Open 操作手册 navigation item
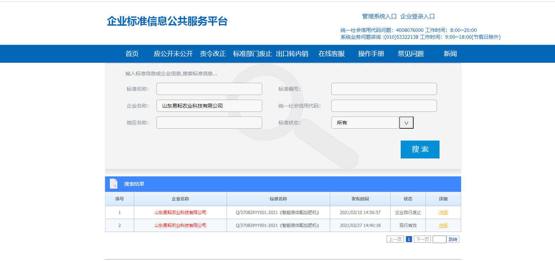 371,54
